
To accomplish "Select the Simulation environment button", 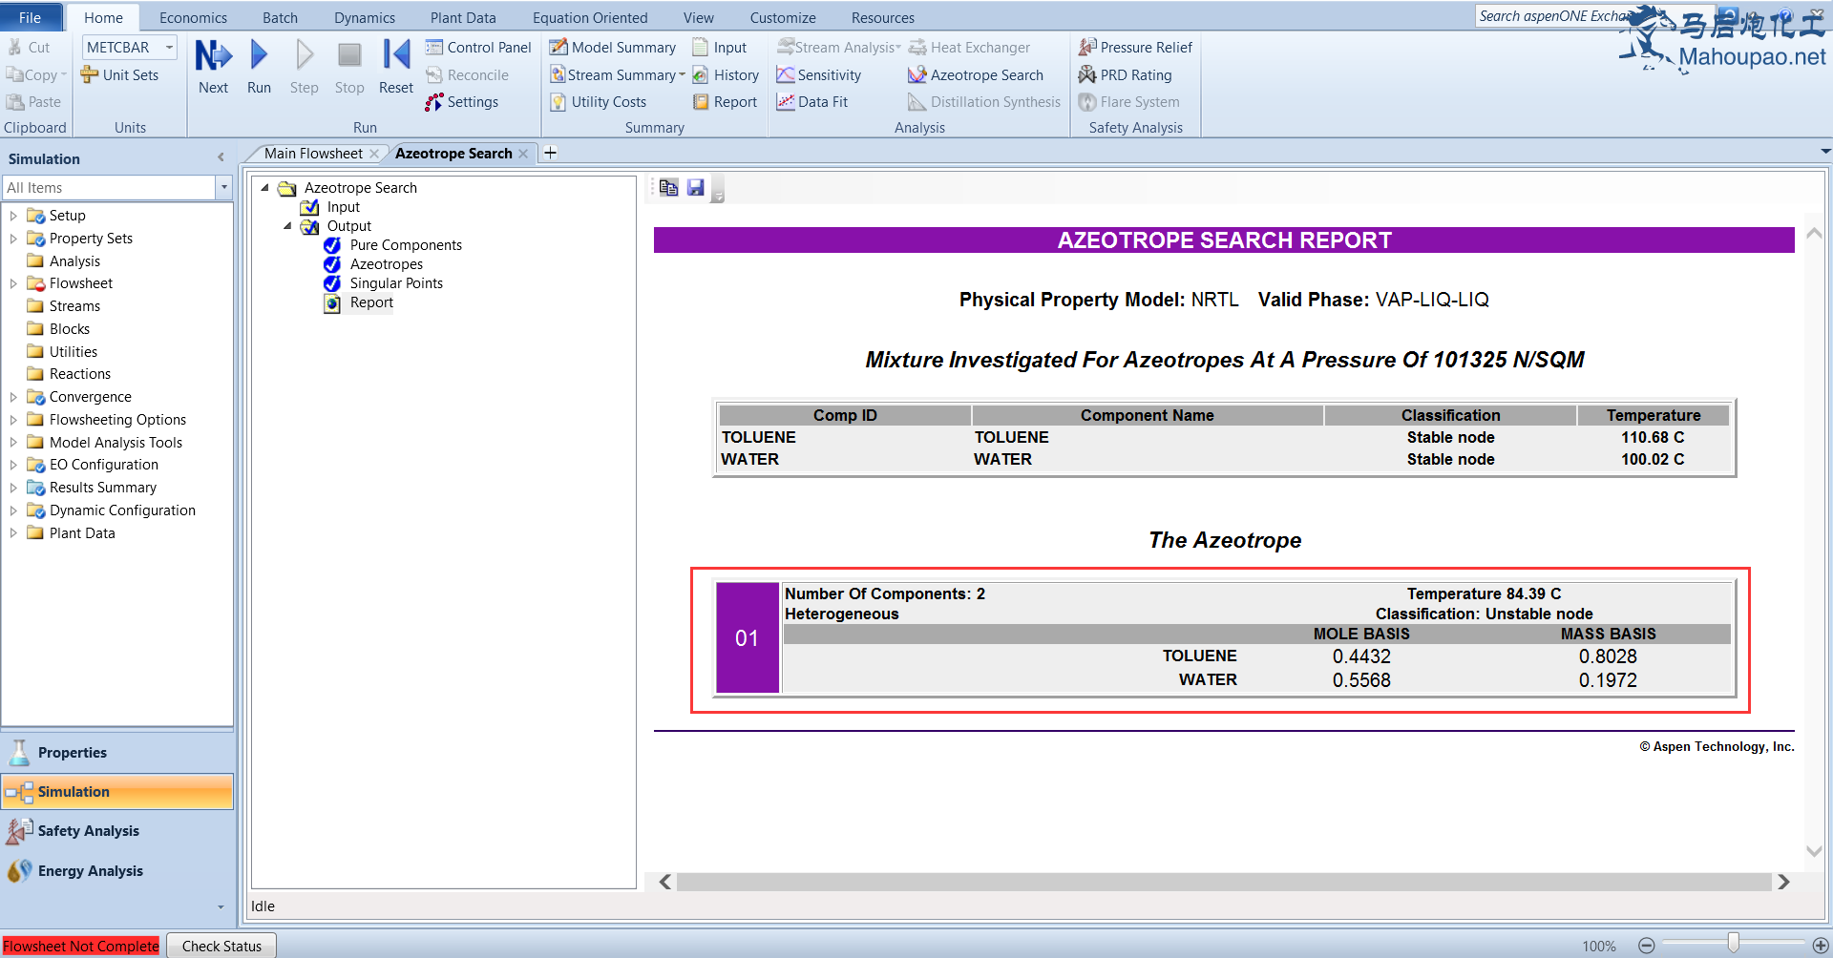I will coord(117,792).
